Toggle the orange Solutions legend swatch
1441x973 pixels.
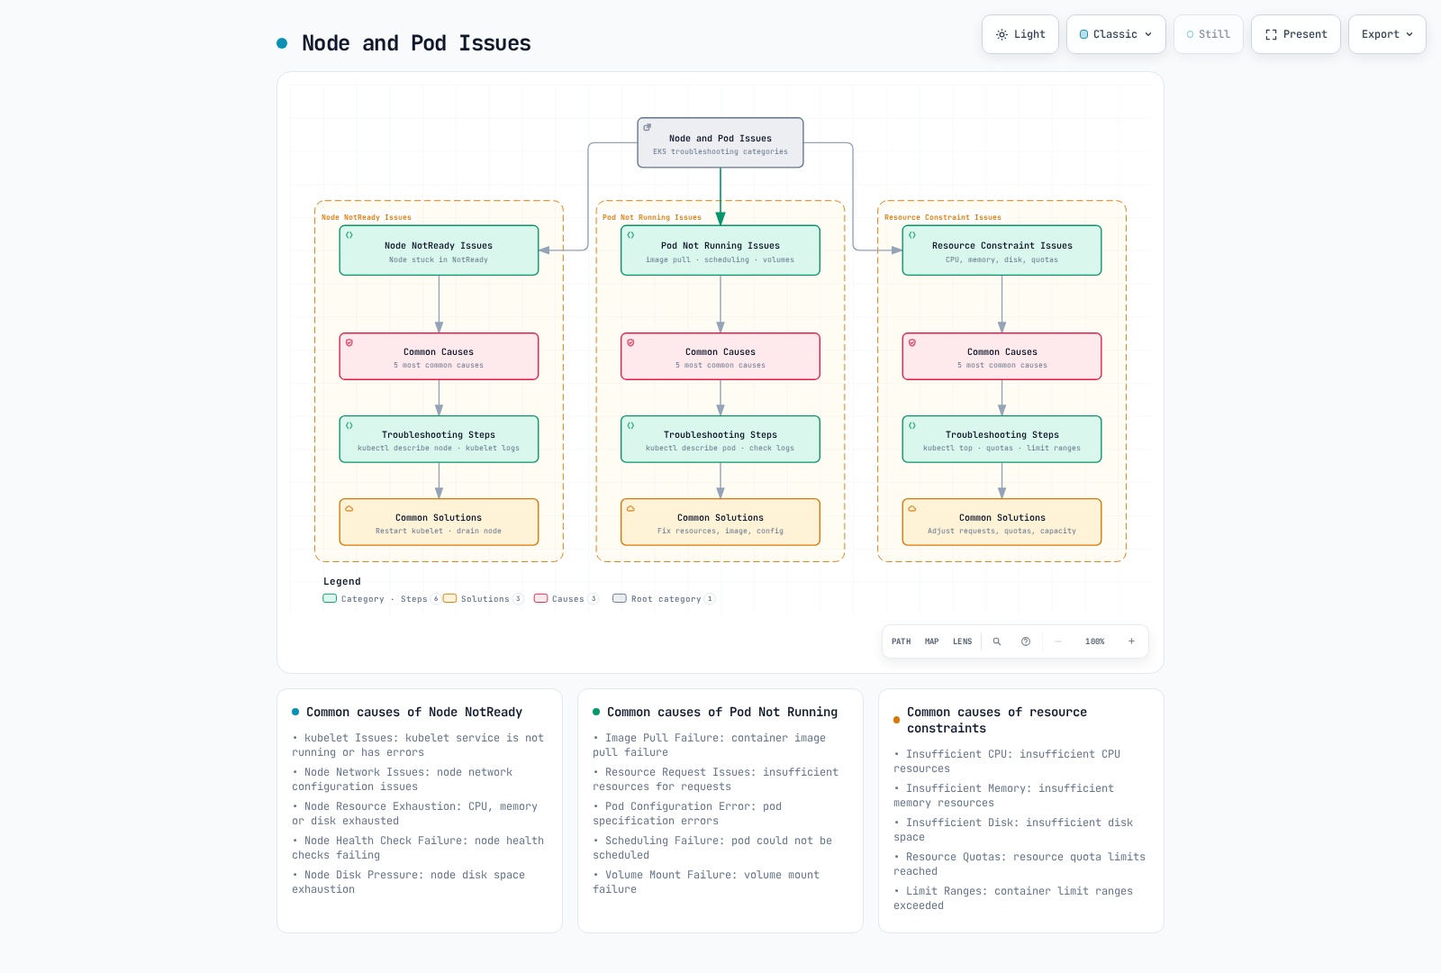[449, 598]
